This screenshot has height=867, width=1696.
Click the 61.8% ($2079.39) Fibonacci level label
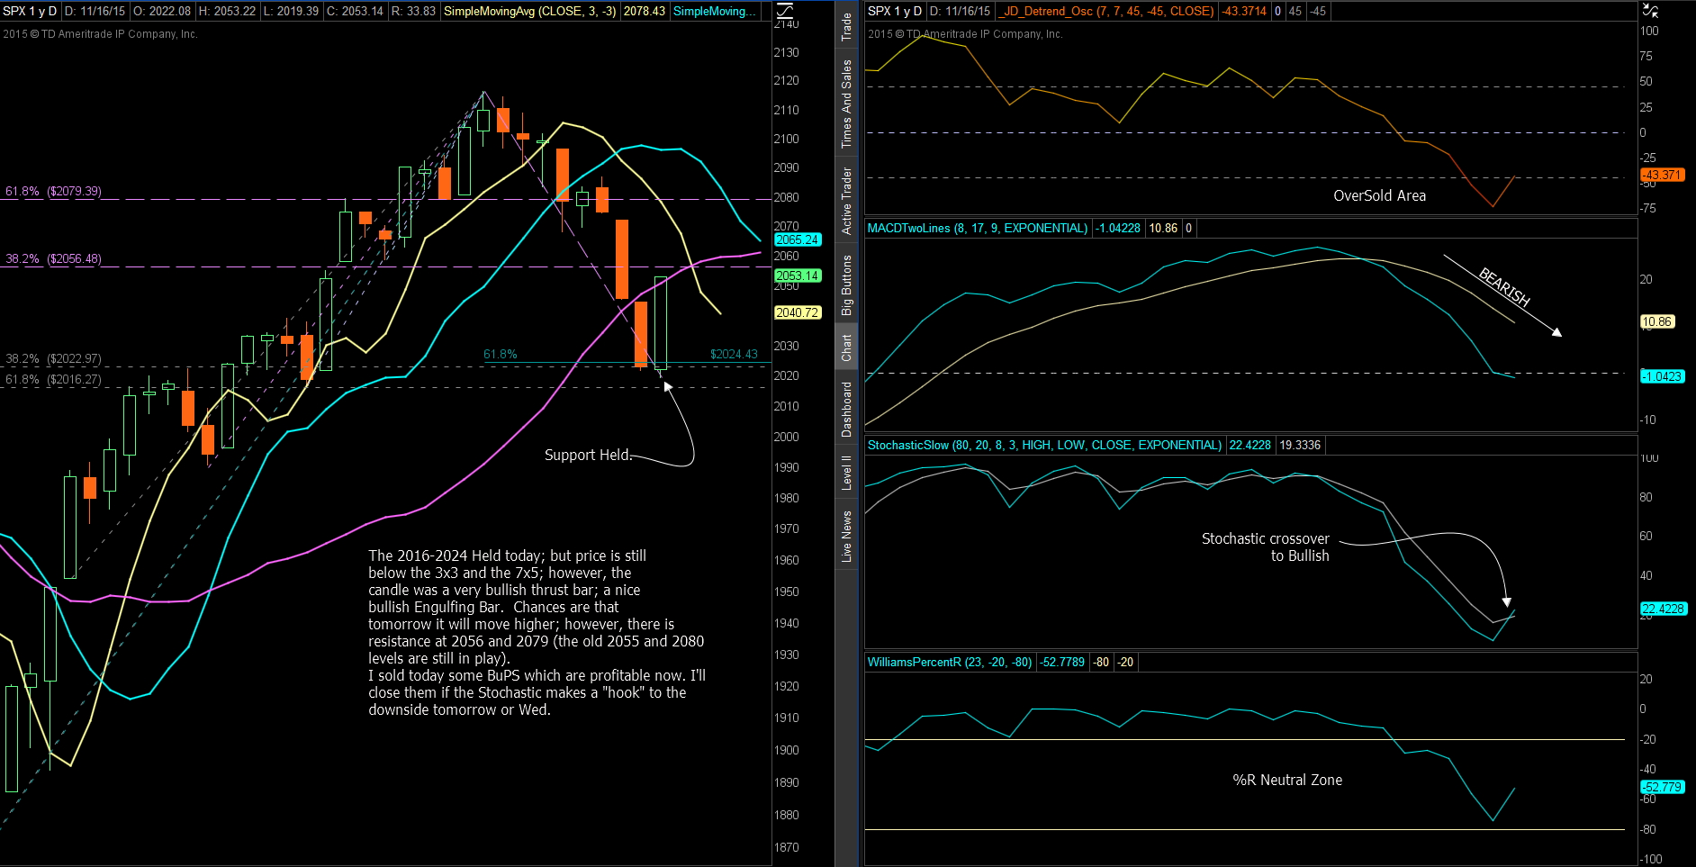point(53,192)
